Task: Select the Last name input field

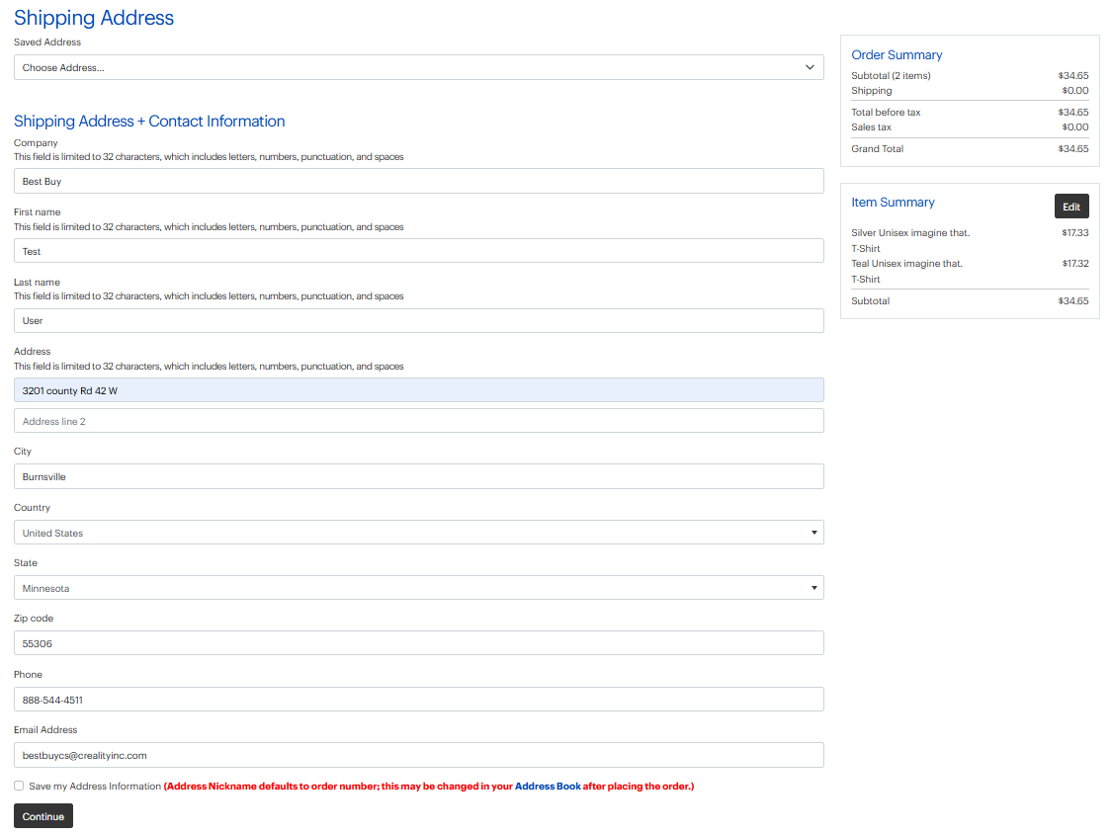Action: [x=418, y=320]
